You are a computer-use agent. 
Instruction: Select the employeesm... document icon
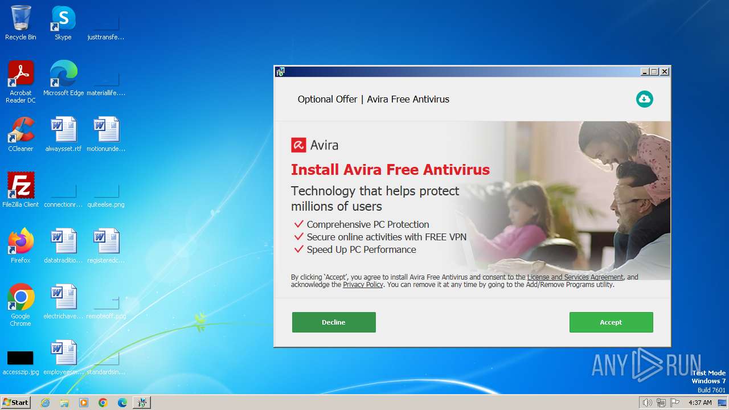[x=63, y=358]
